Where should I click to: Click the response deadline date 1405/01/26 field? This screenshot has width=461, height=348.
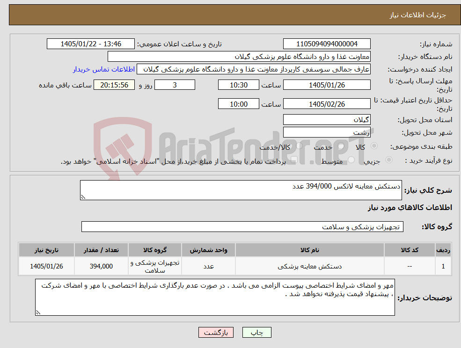point(327,85)
